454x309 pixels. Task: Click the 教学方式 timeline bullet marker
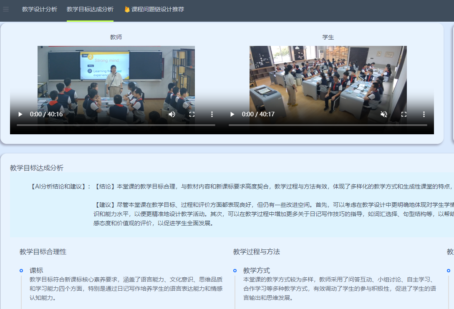[x=235, y=271]
